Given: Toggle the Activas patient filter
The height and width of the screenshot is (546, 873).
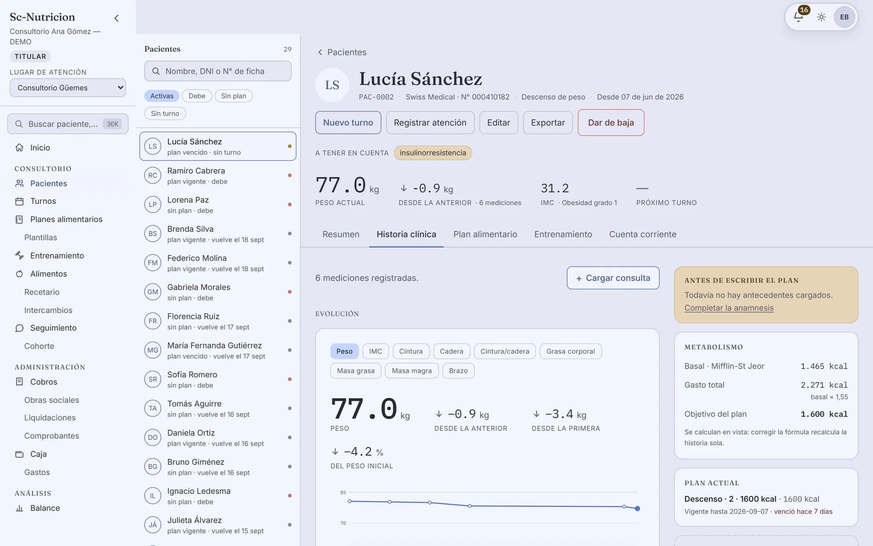Looking at the screenshot, I should tap(162, 96).
